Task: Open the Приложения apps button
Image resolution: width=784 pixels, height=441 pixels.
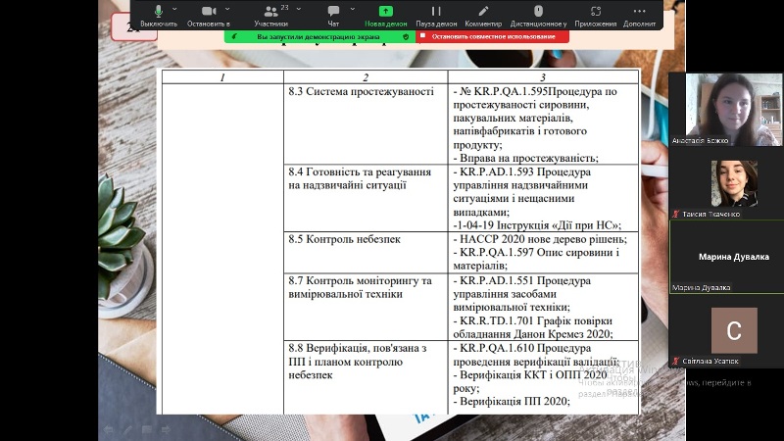Action: [595, 16]
